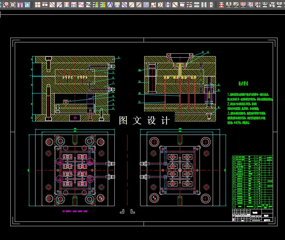This screenshot has width=285, height=240.
Task: Select the red dashed crosshair centerline tool
Action: (x=38, y=4)
